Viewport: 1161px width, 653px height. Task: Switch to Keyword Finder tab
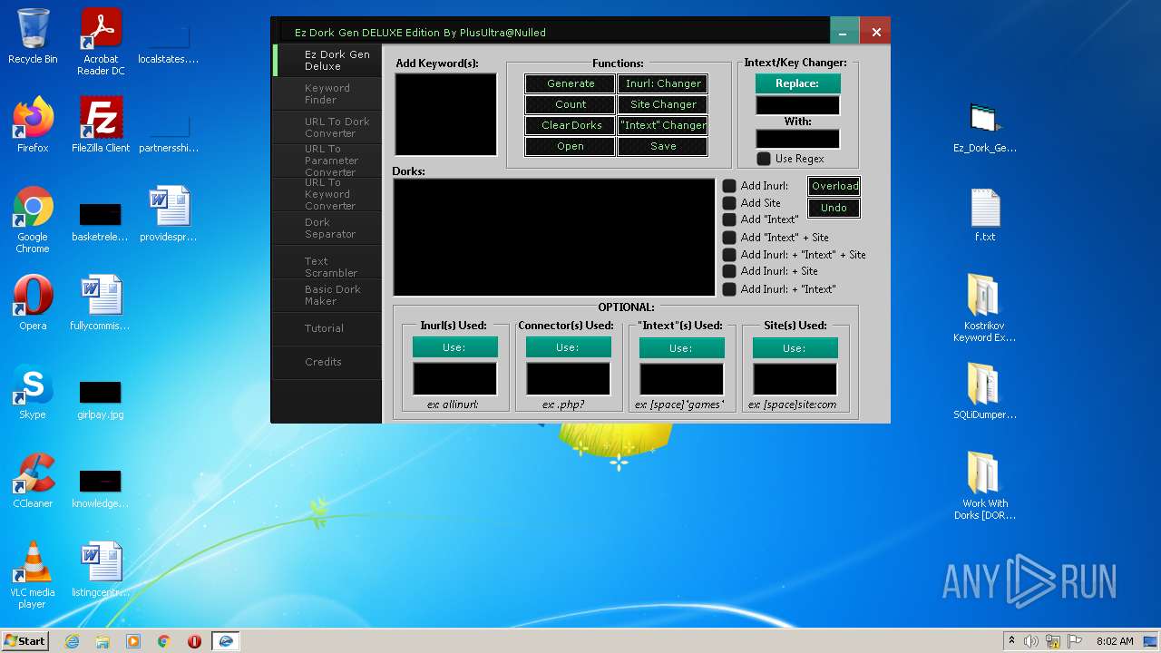[x=327, y=93]
